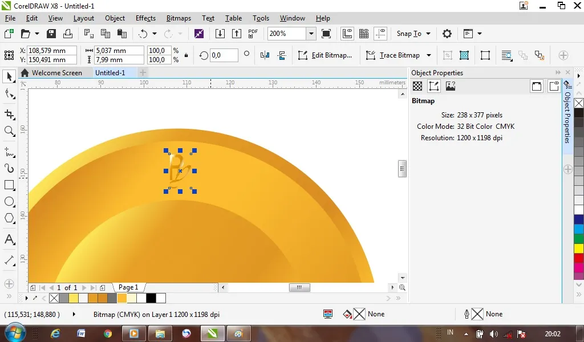Open the Bitmaps menu
Image resolution: width=584 pixels, height=342 pixels.
tap(179, 18)
